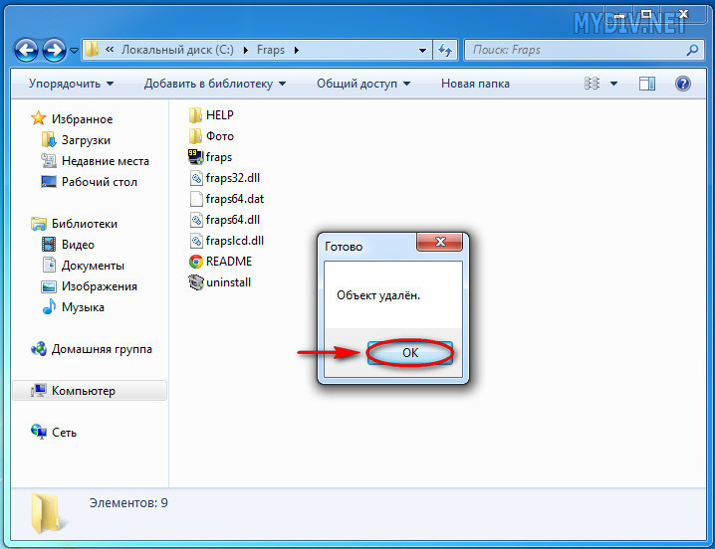Viewport: 715px width, 549px height.
Task: Open Изображения library
Action: [x=100, y=286]
